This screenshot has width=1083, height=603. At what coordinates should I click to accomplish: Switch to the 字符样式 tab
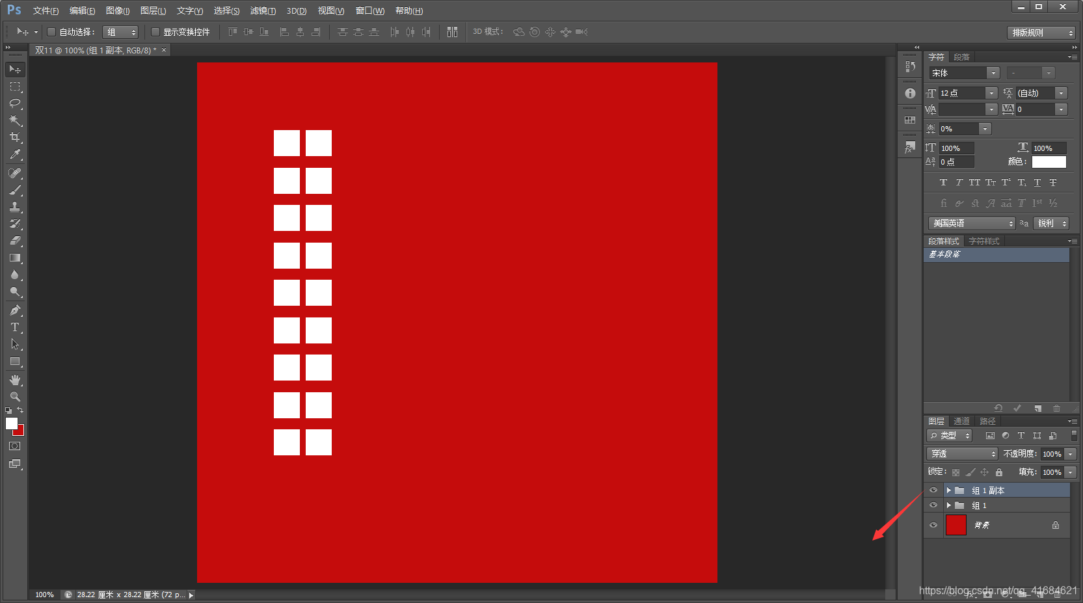[x=984, y=241]
